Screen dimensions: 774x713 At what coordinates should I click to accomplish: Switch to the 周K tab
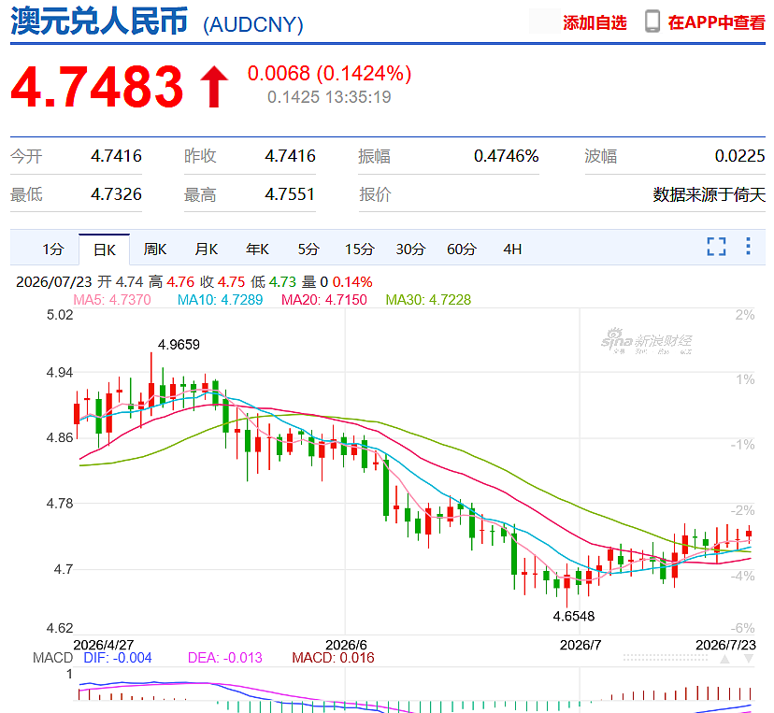click(x=155, y=250)
